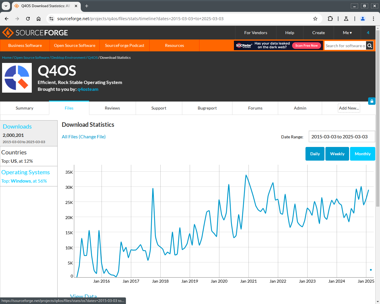Click All Files (Change File) link

click(84, 137)
